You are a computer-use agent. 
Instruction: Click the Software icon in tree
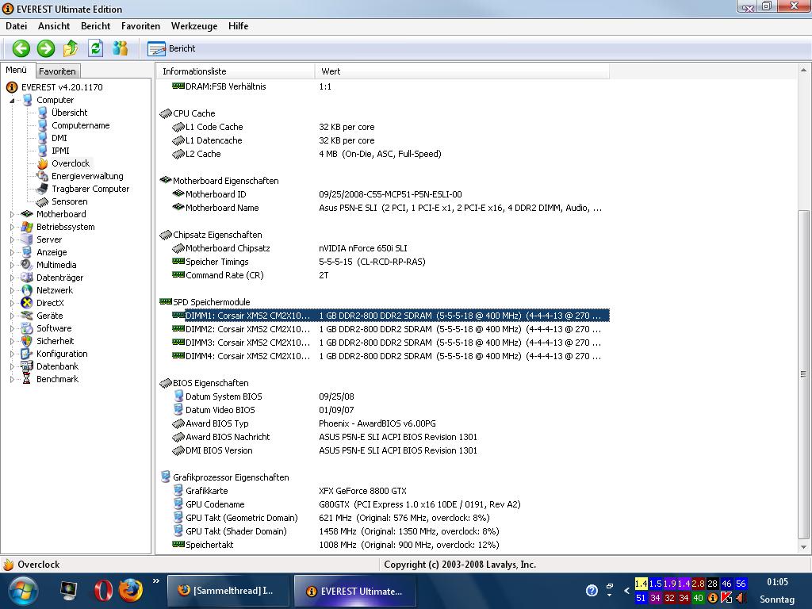click(26, 328)
